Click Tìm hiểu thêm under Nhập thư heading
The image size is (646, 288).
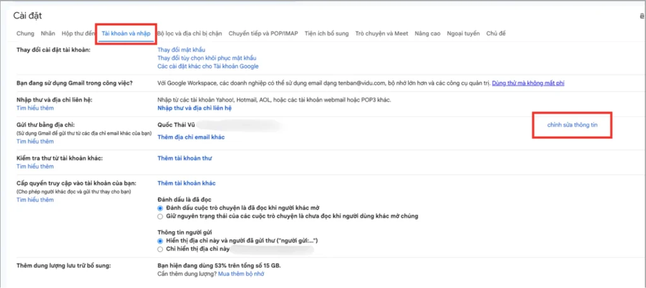click(x=35, y=108)
